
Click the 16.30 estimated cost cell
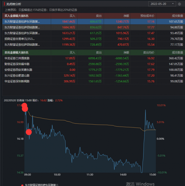pyautogui.click(x=151, y=39)
